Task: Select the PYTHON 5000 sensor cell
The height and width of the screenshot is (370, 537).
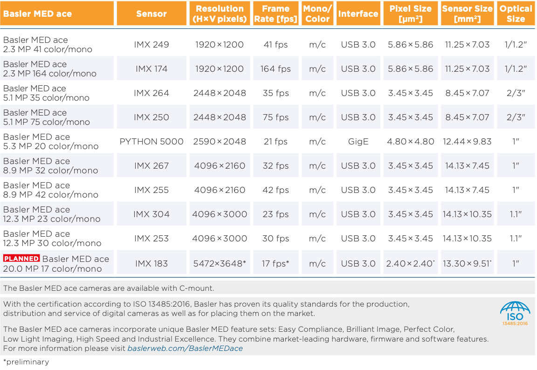Action: click(x=151, y=141)
